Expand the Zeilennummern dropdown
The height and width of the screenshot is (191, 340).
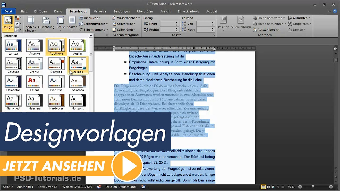[93, 24]
